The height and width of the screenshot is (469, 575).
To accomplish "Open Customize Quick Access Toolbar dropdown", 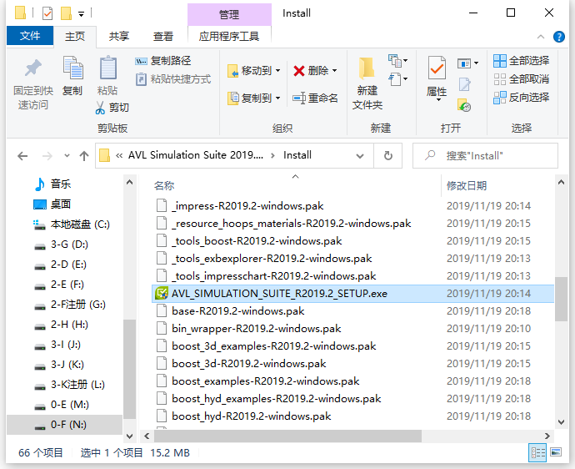I will tap(82, 14).
